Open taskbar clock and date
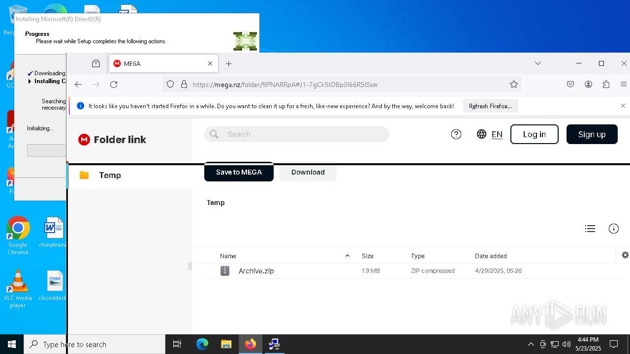 [x=588, y=344]
